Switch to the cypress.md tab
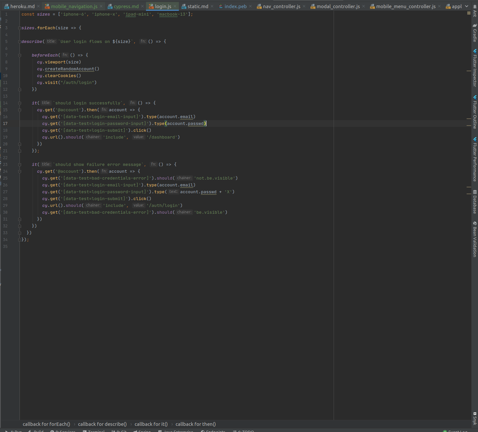Screen dimensions: 478x432 pos(126,7)
